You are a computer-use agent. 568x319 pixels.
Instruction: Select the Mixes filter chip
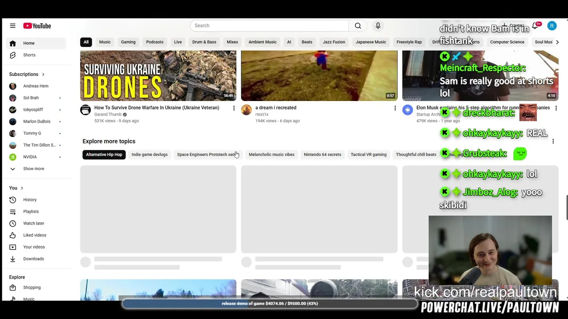point(233,42)
